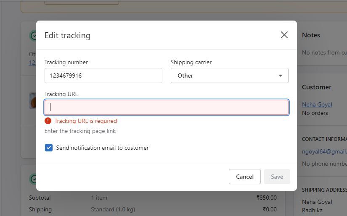
Task: Open the Shipping carrier dropdown
Action: [x=229, y=75]
